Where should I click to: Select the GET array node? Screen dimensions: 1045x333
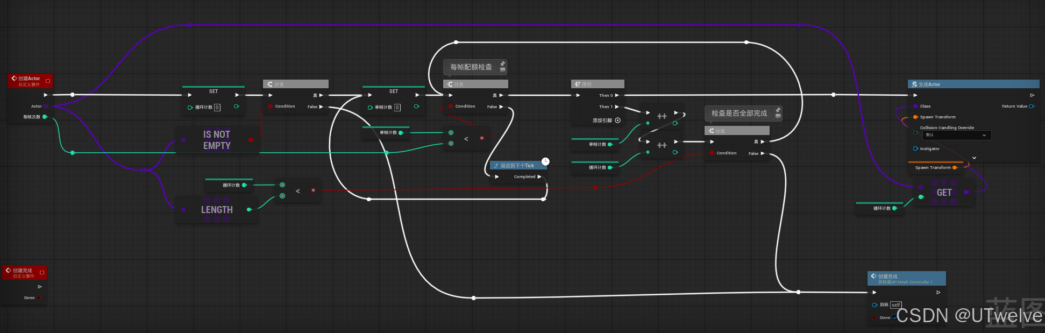pos(944,193)
